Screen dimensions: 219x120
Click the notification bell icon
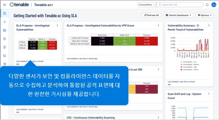(x=207, y=5)
